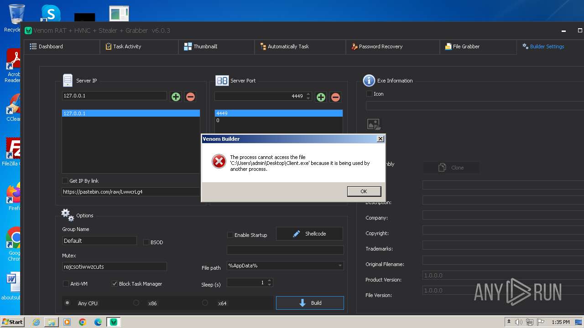Click the Exe Information info icon
This screenshot has width=584, height=328.
pos(369,81)
